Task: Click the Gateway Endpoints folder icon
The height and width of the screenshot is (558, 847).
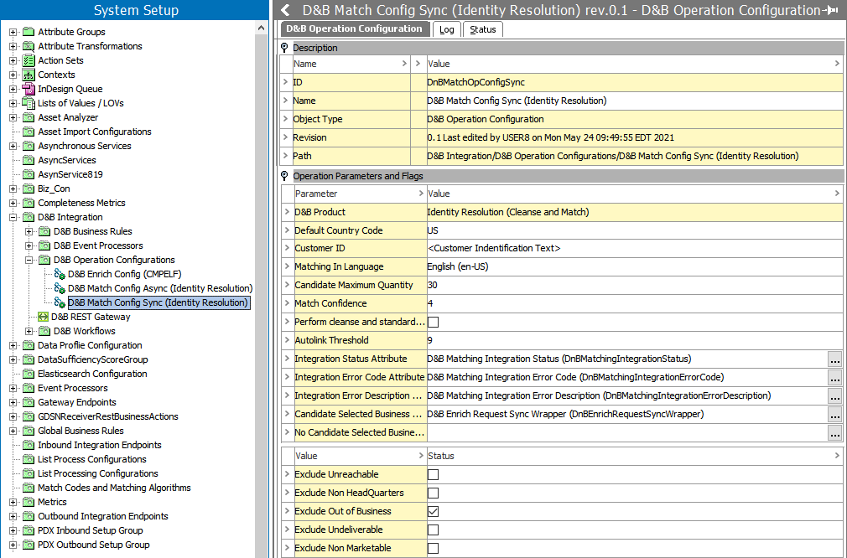Action: (x=29, y=402)
